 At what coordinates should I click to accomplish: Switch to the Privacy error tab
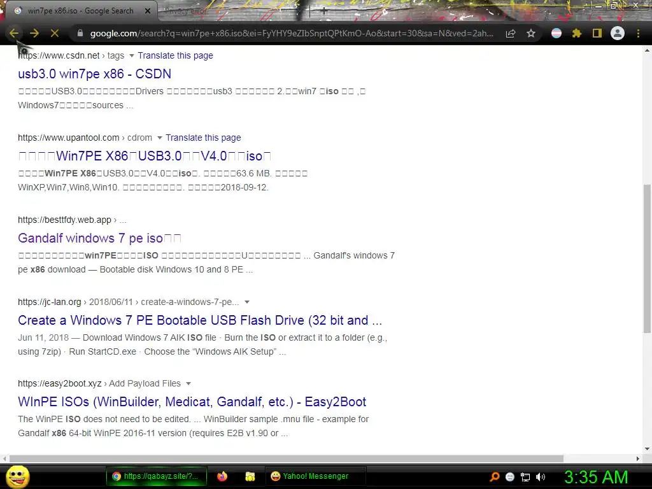coord(185,11)
